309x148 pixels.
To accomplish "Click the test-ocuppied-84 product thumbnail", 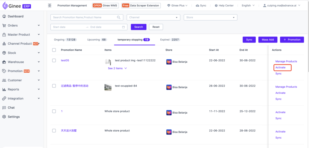I will [x=108, y=87].
